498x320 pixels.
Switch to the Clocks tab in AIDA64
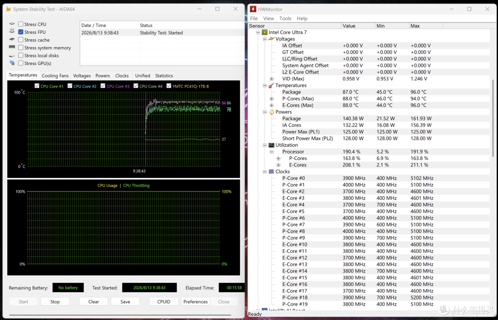tap(122, 76)
